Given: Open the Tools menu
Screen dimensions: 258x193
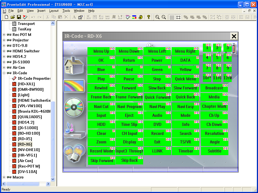Looking at the screenshot, I should coord(66,11).
